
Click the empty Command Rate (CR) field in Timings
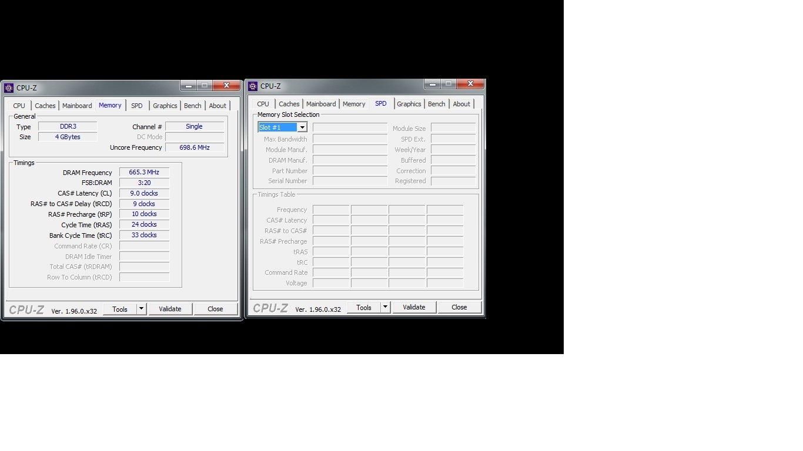(x=145, y=245)
